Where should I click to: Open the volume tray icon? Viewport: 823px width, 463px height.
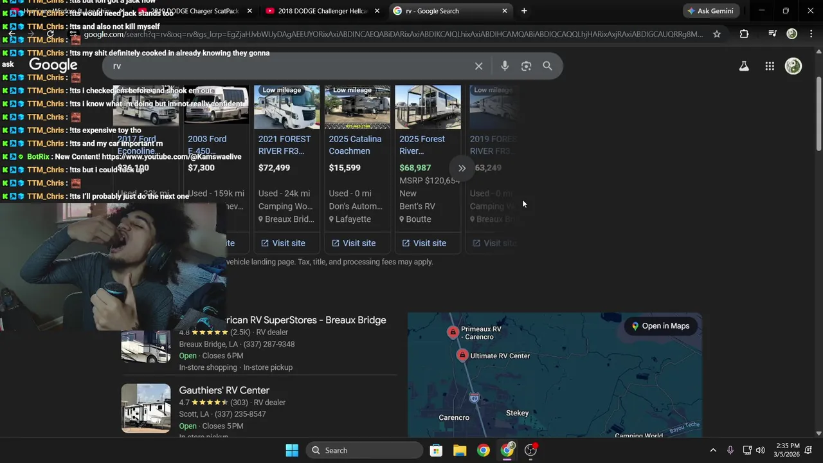(x=761, y=450)
